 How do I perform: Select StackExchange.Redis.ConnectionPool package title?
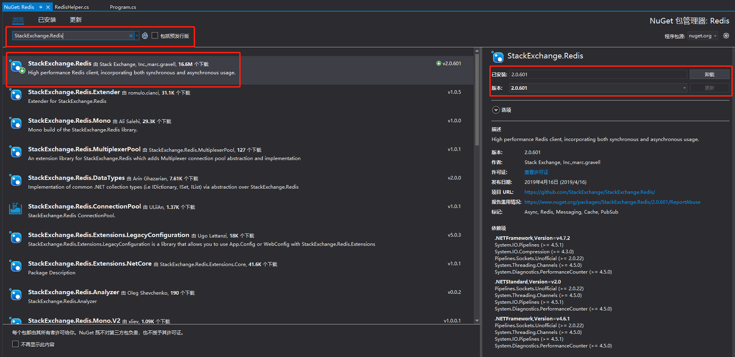84,206
